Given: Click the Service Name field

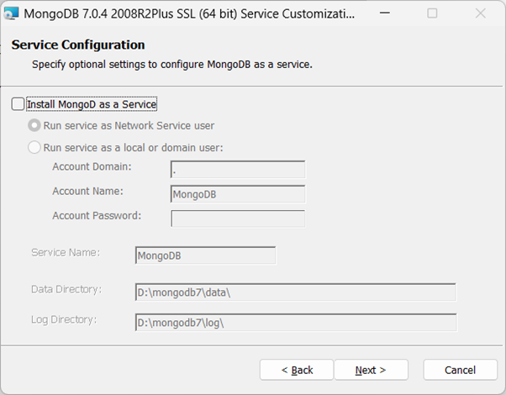Looking at the screenshot, I should [205, 255].
